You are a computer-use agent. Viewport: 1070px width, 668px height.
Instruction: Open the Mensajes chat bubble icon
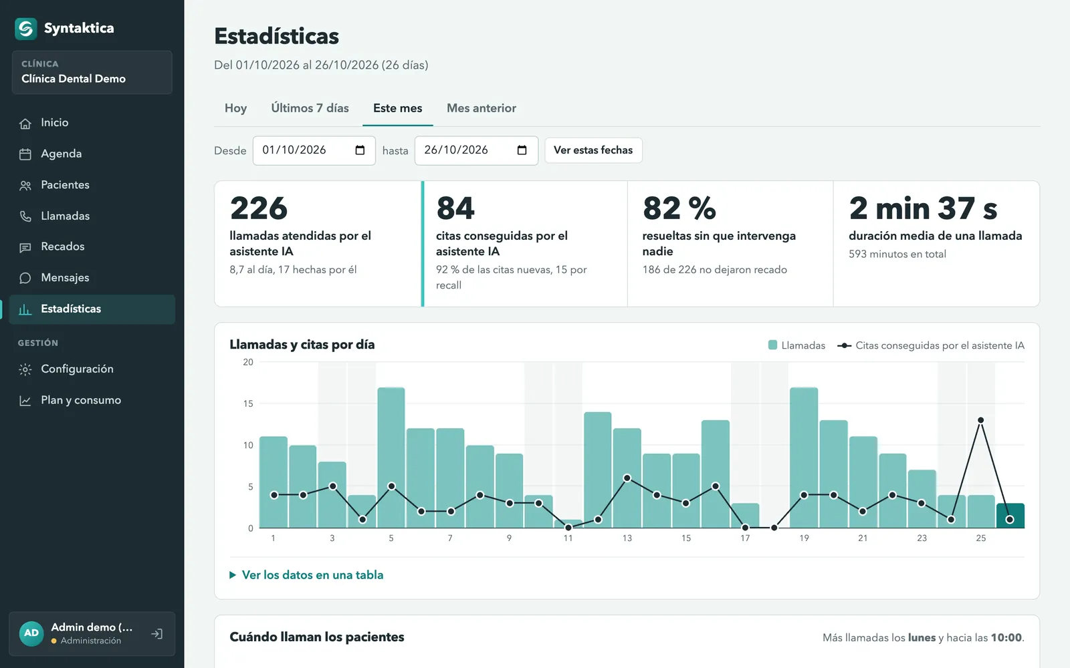(x=25, y=278)
